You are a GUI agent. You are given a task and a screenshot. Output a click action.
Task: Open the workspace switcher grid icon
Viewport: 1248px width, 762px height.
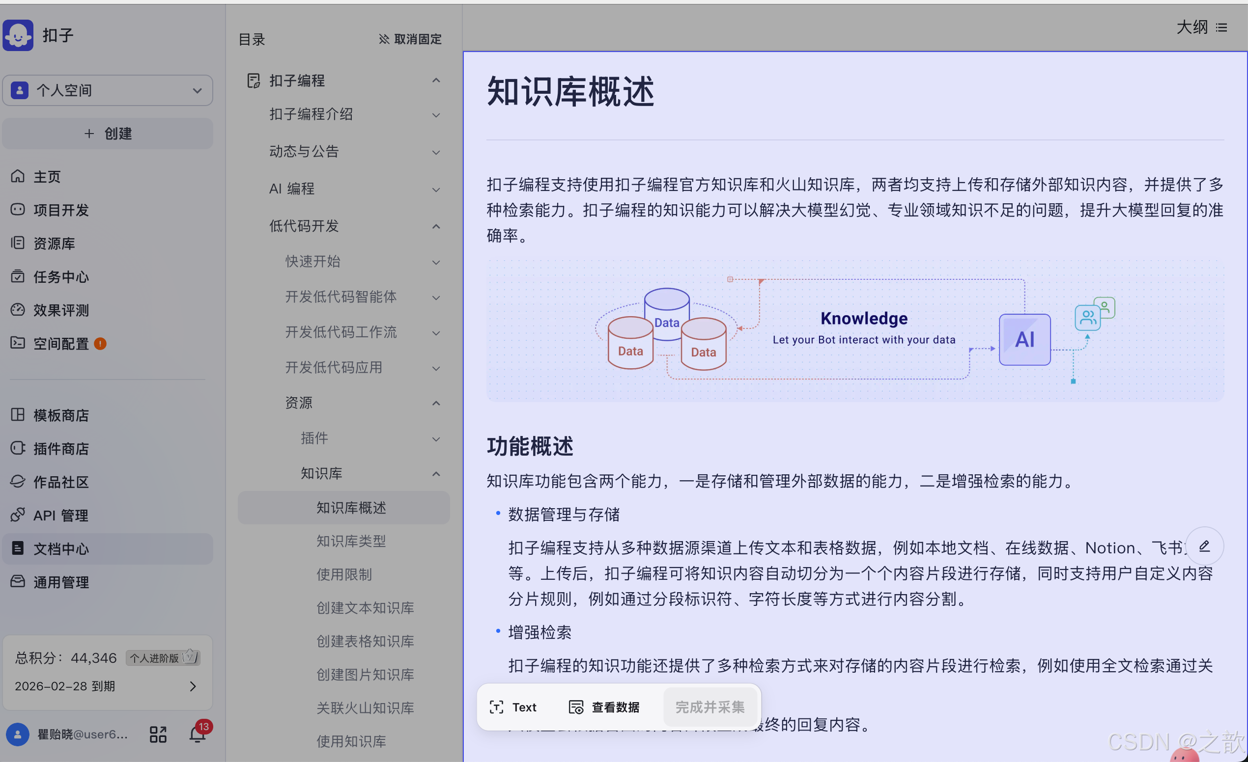pyautogui.click(x=158, y=734)
